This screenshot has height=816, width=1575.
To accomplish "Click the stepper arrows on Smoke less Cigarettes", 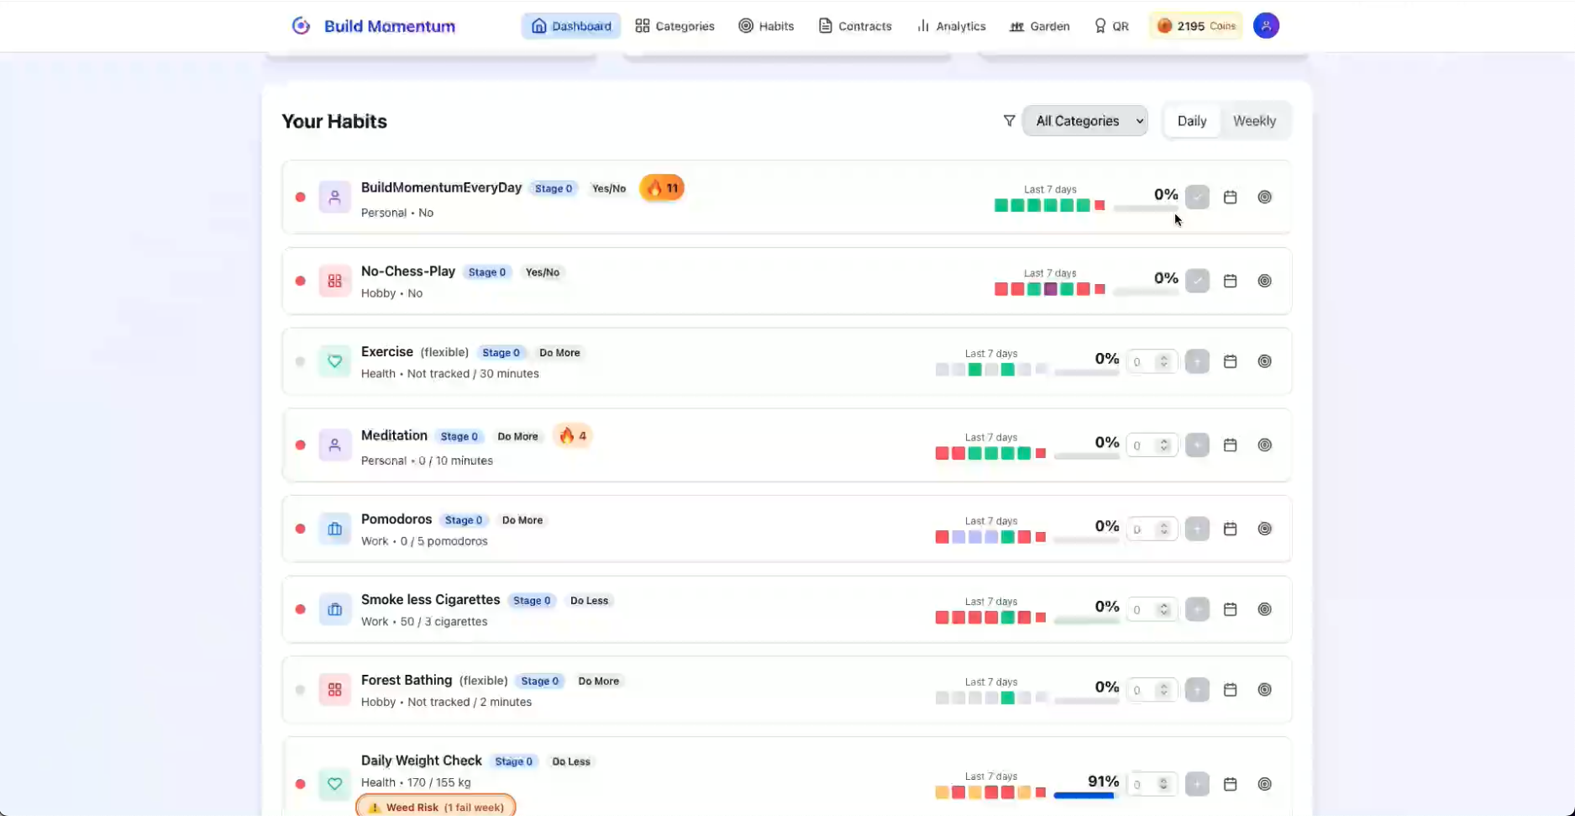I will point(1163,609).
